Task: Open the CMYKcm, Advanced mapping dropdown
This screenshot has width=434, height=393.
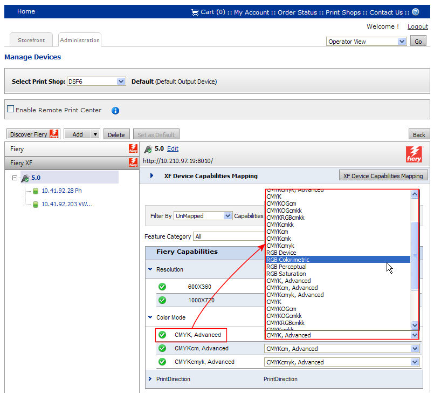Action: click(342, 349)
